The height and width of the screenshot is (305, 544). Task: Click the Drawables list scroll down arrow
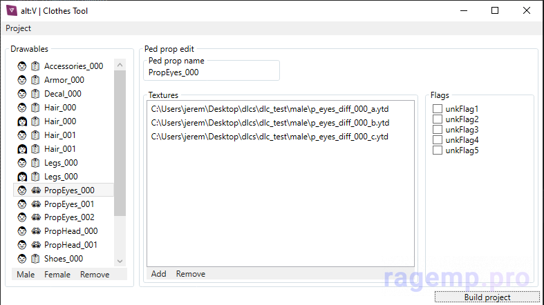coord(120,262)
